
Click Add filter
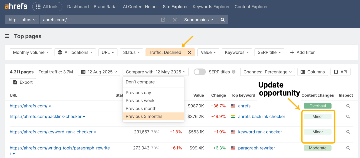(x=302, y=52)
